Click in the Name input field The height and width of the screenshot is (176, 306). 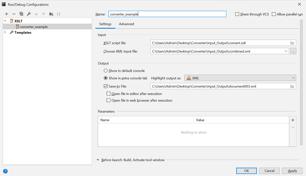pyautogui.click(x=167, y=14)
